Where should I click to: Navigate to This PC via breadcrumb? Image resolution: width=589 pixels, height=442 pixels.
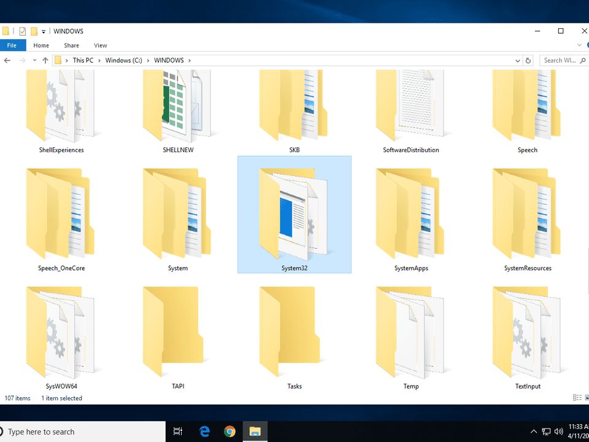(x=83, y=60)
